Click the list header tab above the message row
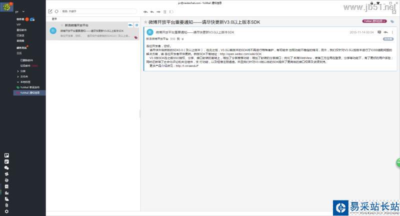Viewport: 400px width, 216px height. point(54,19)
